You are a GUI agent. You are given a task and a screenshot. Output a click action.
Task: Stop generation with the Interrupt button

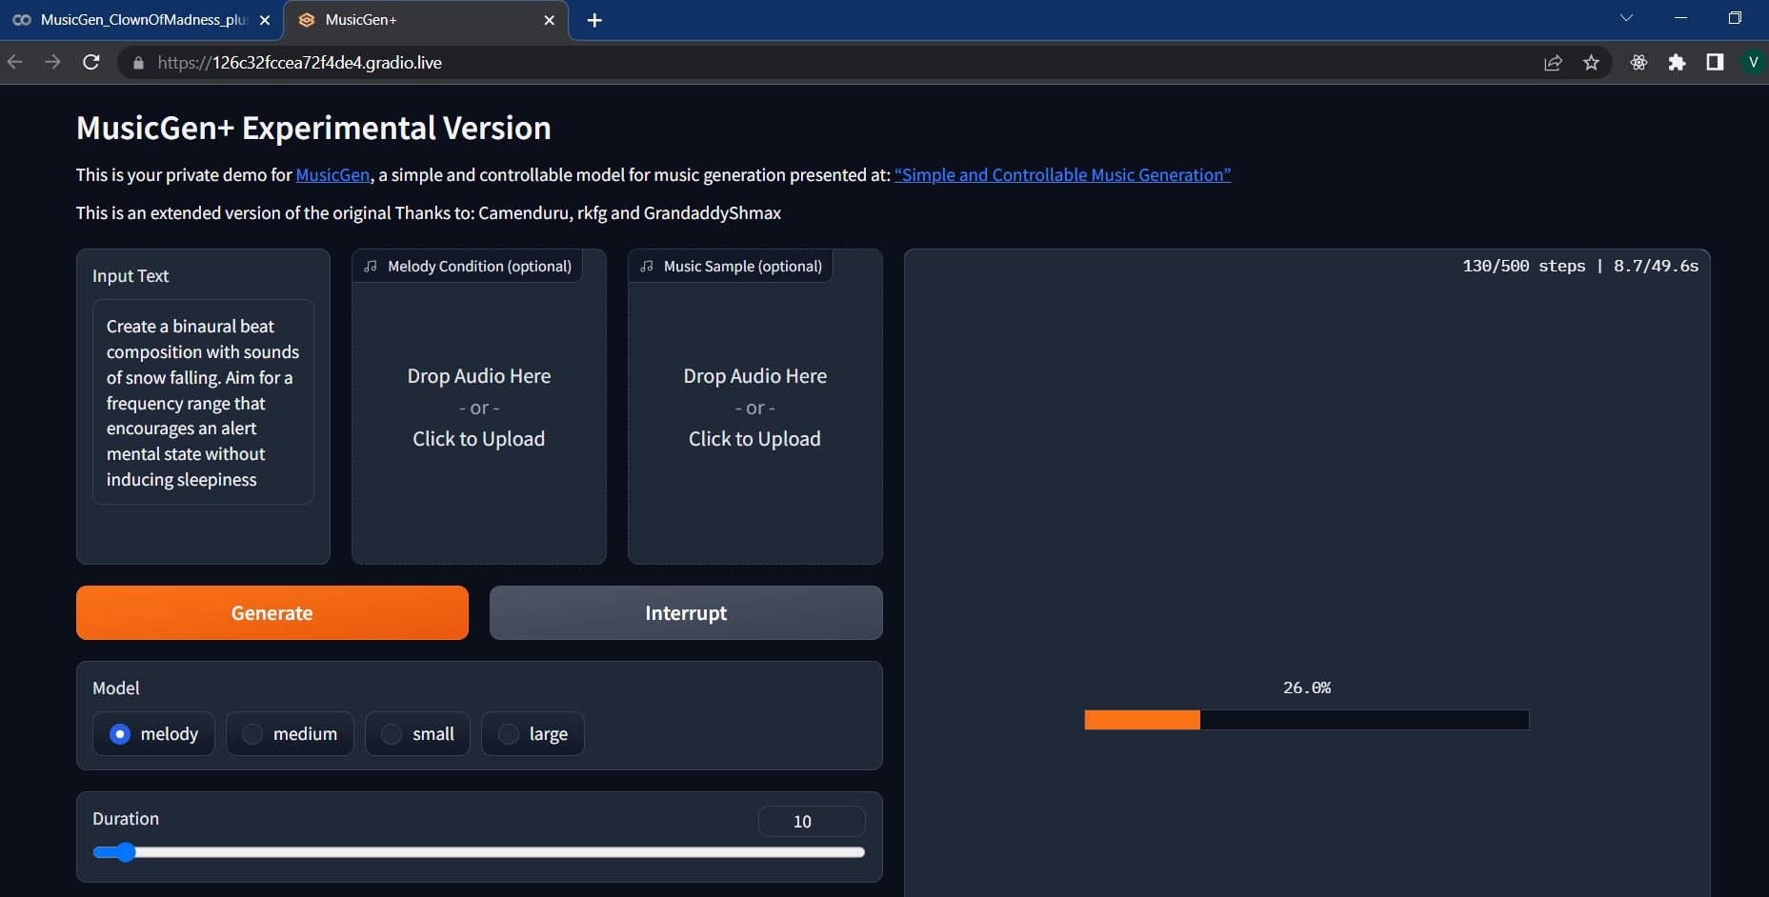click(686, 612)
